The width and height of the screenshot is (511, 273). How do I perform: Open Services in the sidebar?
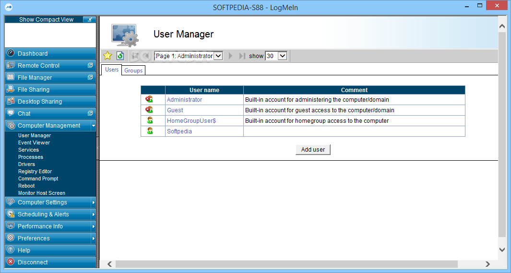coord(28,150)
